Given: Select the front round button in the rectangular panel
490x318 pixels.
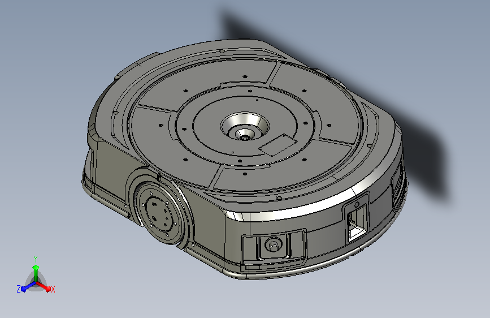Looking at the screenshot, I should [x=274, y=243].
